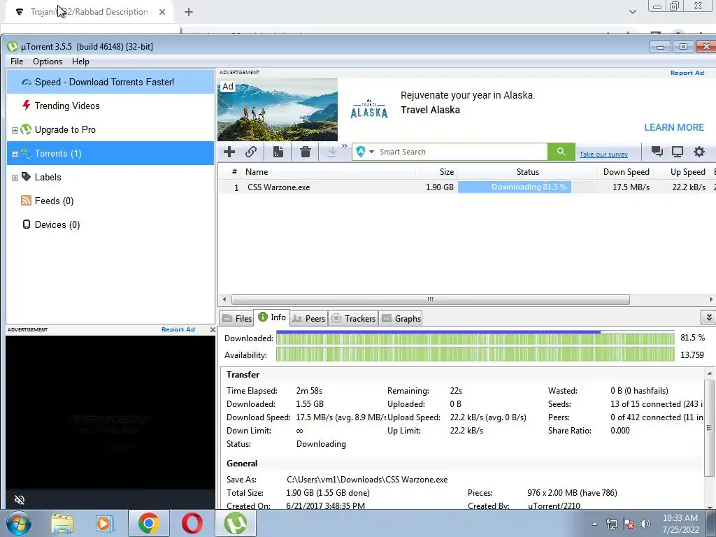Open the Help menu

tap(80, 62)
